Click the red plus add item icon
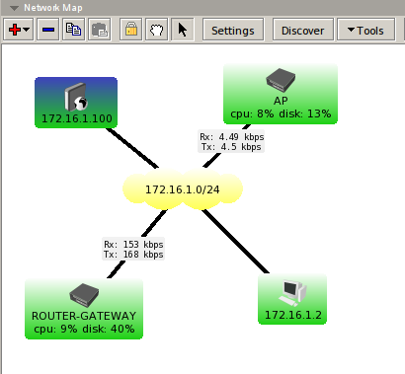This screenshot has width=405, height=374. point(15,30)
